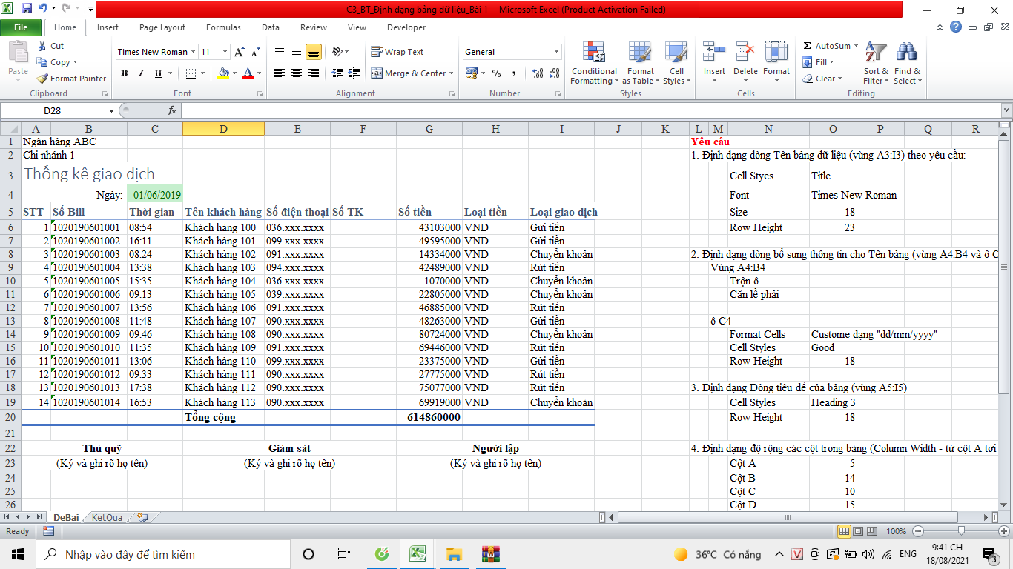Click Middle Align icon
This screenshot has width=1013, height=569.
(x=296, y=52)
